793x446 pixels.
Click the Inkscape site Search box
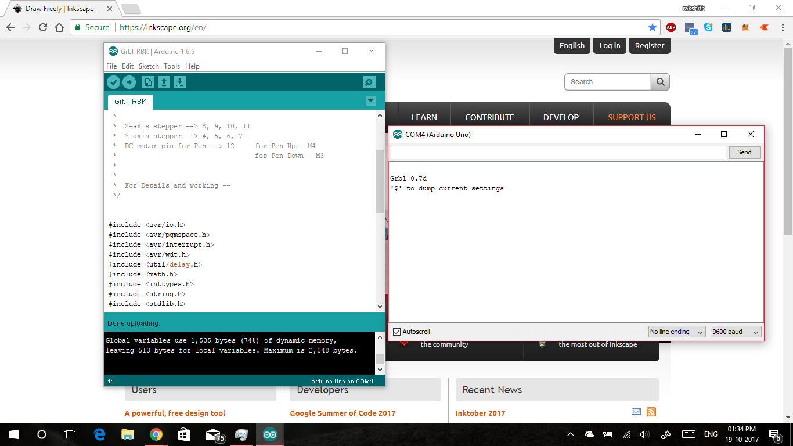(608, 82)
